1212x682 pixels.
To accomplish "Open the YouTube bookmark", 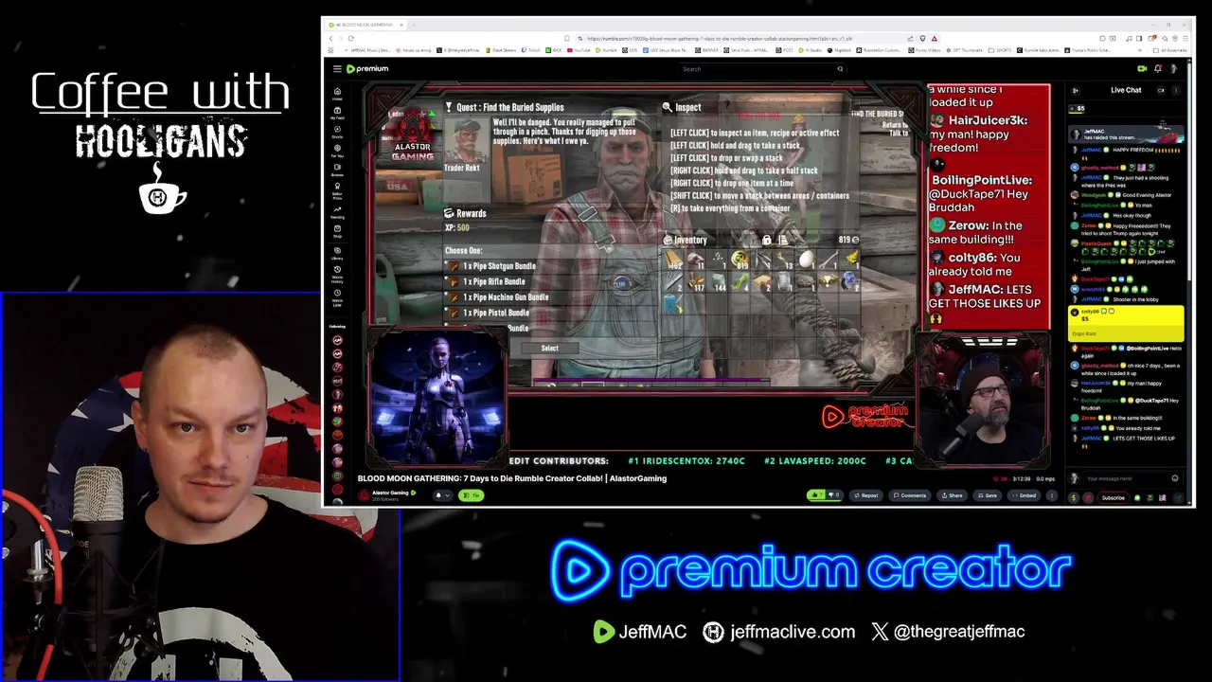I will pos(579,50).
